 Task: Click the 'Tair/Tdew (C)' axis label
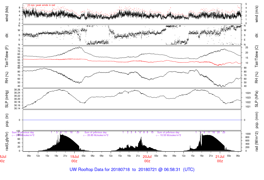coord(257,56)
